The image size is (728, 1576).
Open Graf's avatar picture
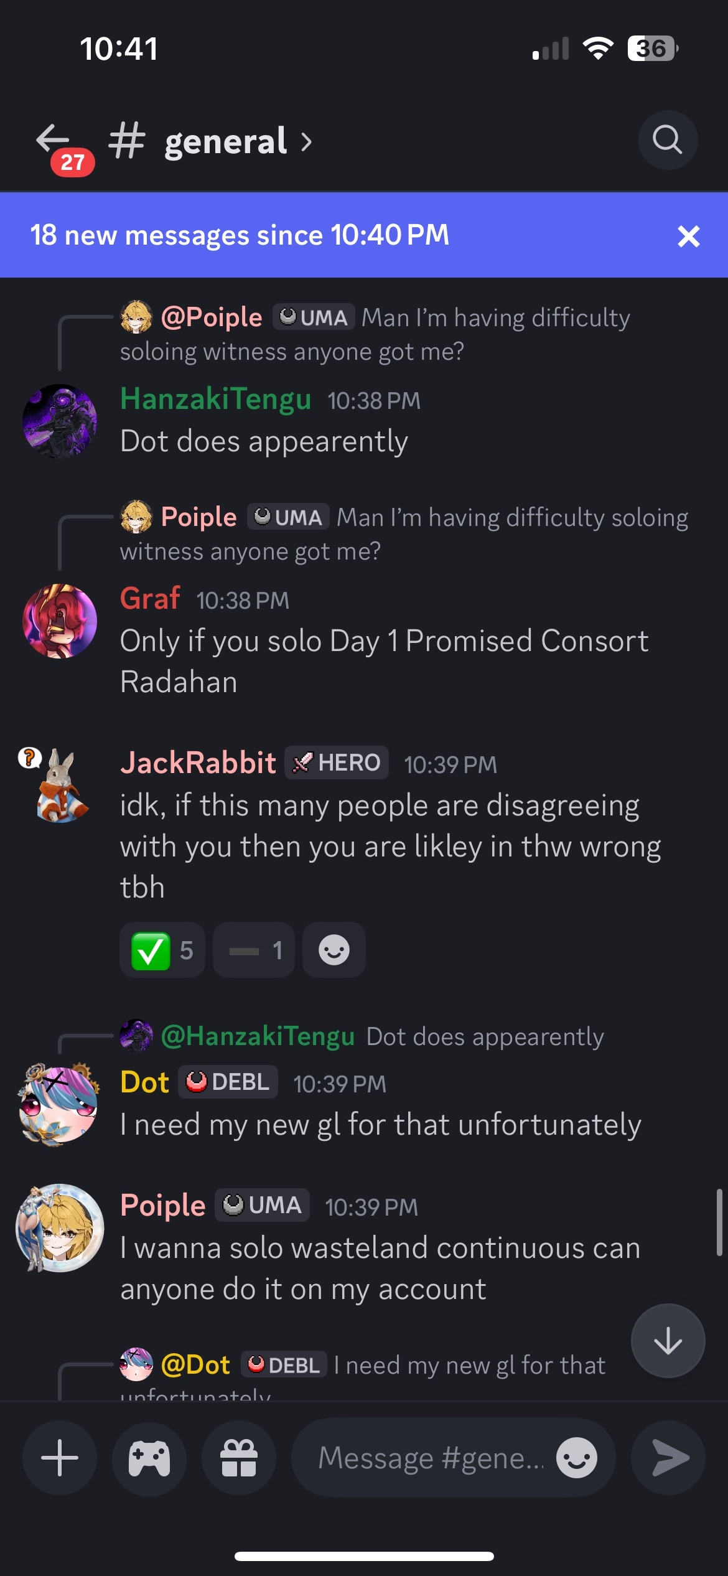60,621
